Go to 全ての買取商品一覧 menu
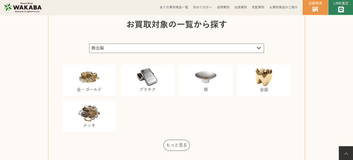The width and height of the screenshot is (353, 160). [174, 7]
